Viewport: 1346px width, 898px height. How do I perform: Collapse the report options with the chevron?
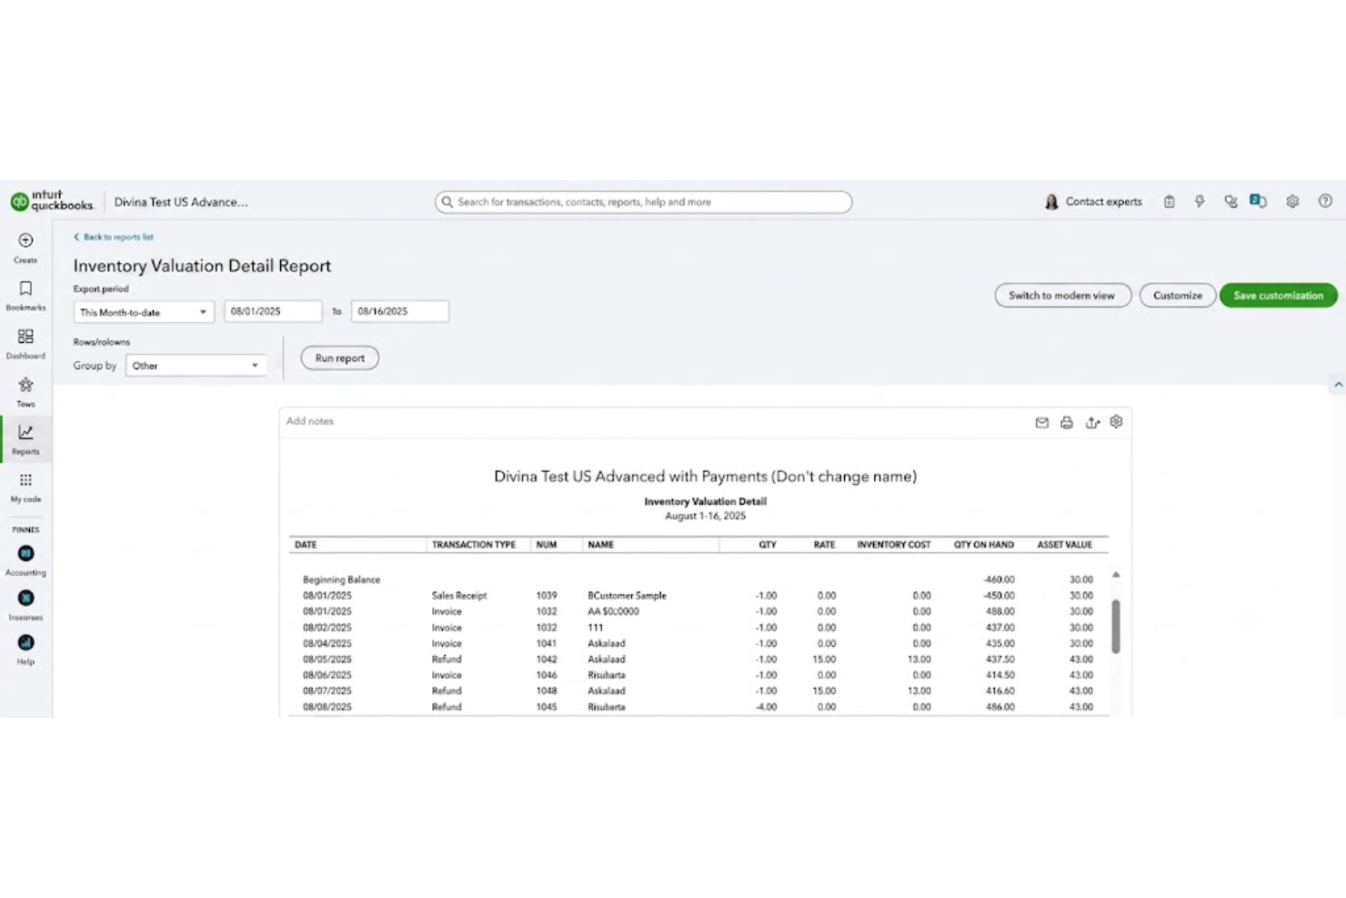coord(1338,385)
